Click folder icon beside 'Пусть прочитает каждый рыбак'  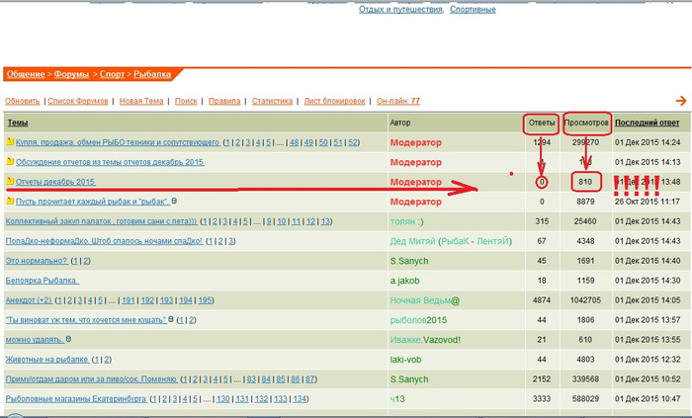click(10, 202)
